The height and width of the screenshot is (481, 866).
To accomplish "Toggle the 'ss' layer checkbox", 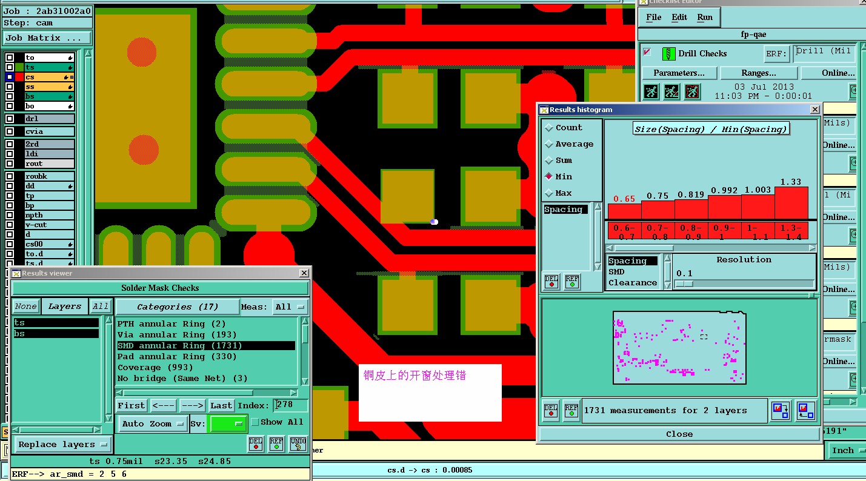I will pos(10,87).
